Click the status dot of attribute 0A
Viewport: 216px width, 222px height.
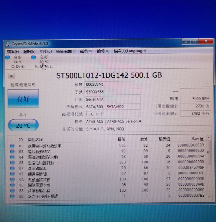[x=12, y=180]
